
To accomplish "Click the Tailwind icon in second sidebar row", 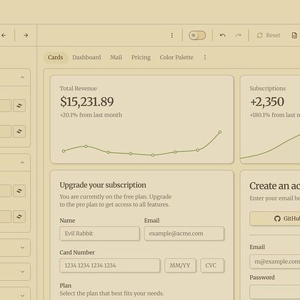I will (x=19, y=131).
